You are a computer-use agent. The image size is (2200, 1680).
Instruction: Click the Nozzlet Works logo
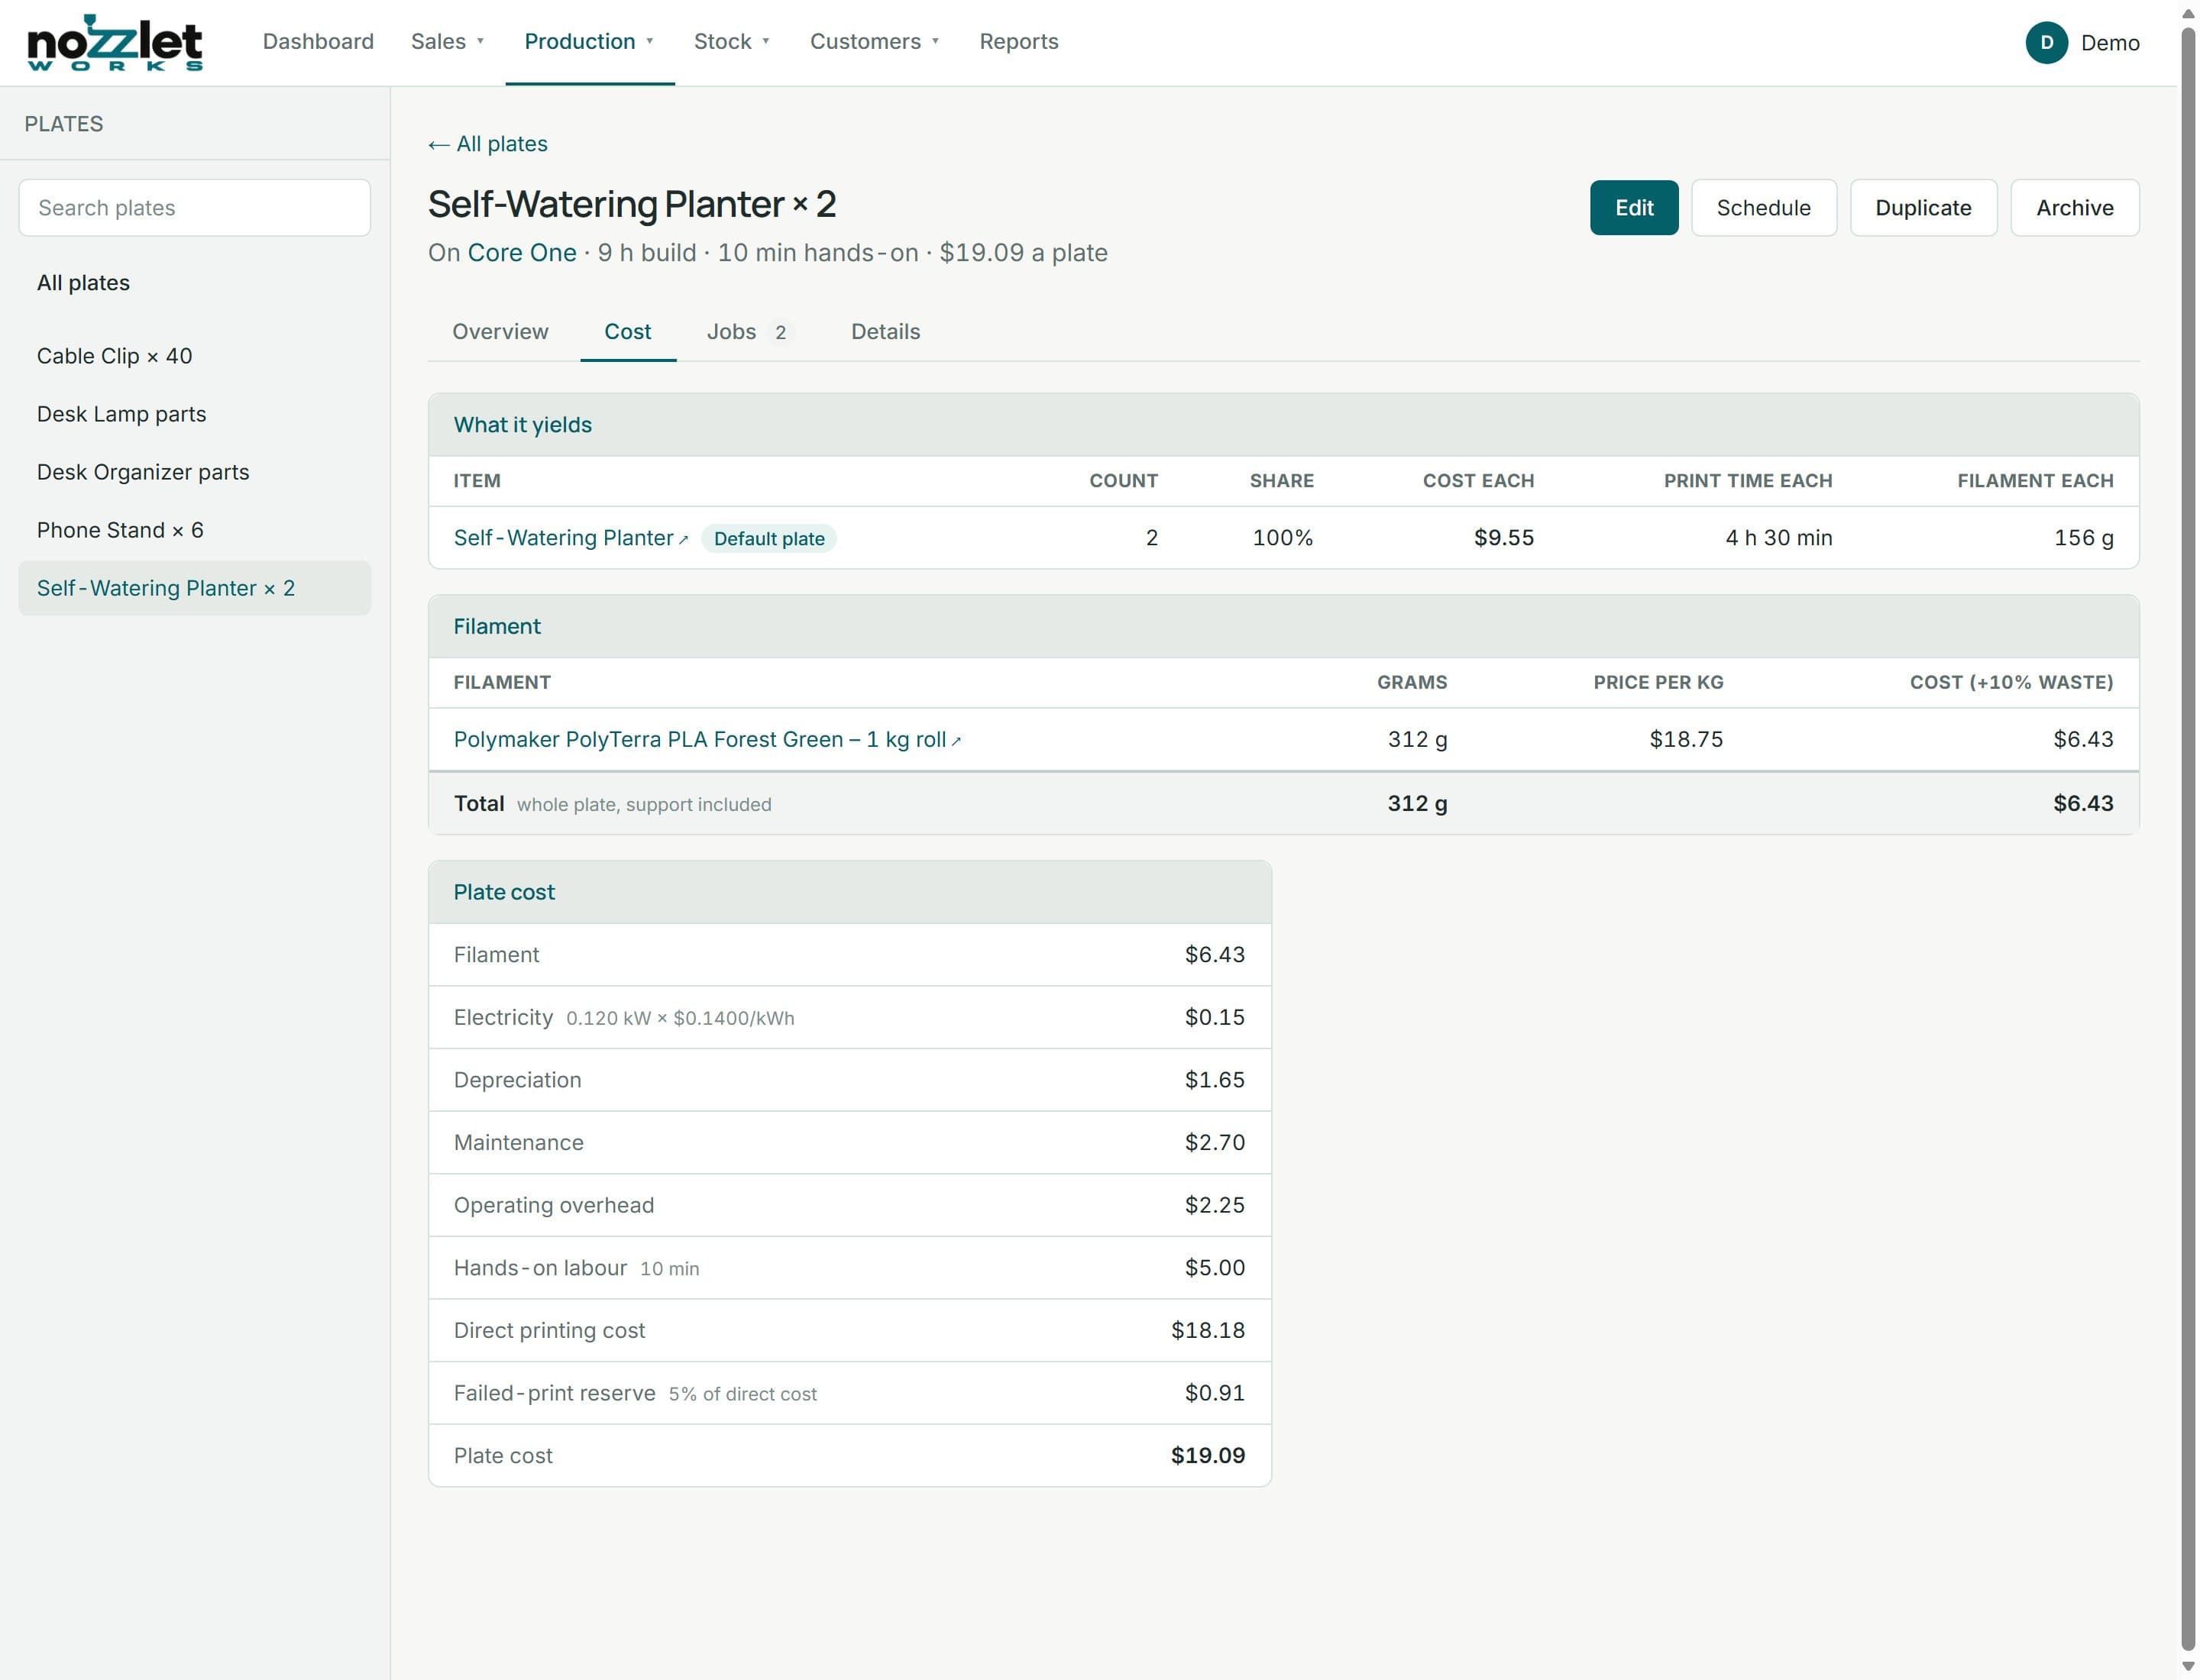[x=114, y=42]
